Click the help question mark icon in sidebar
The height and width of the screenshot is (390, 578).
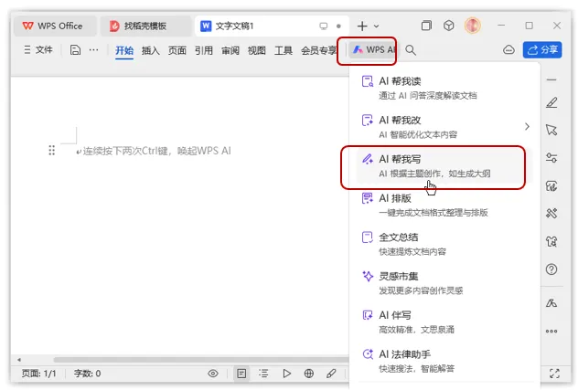tap(551, 269)
